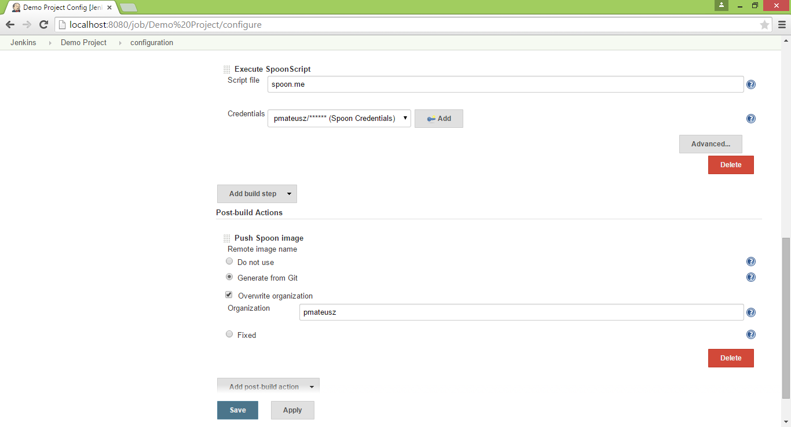Image resolution: width=791 pixels, height=427 pixels.
Task: Delete the Push Spoon image action
Action: 731,358
